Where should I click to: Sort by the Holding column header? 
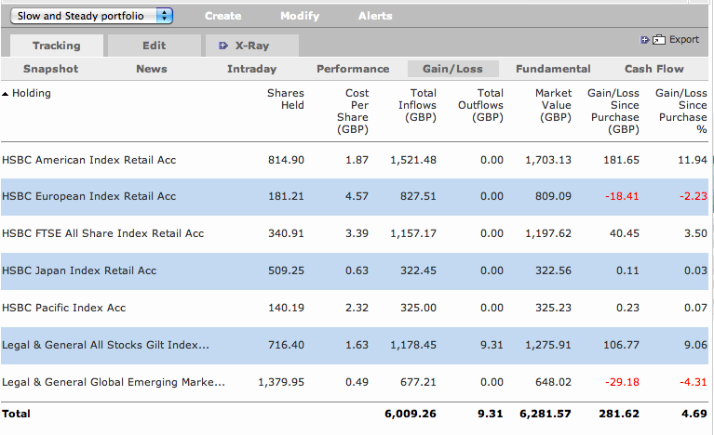pyautogui.click(x=32, y=93)
